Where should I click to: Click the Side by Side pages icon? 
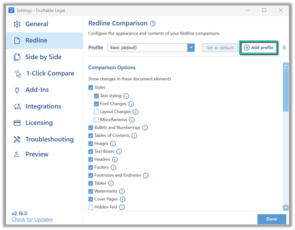(17, 57)
